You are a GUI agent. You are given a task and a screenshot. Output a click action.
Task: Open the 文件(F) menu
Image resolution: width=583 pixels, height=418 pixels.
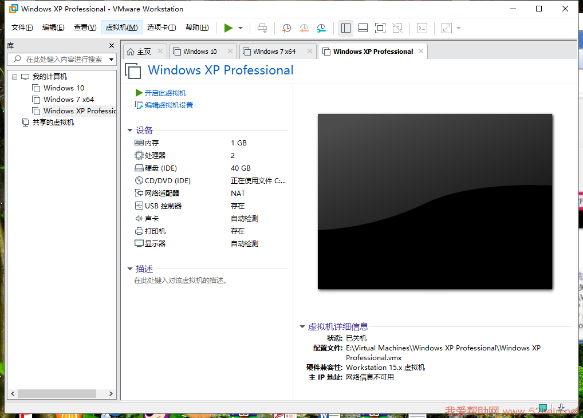coord(22,27)
